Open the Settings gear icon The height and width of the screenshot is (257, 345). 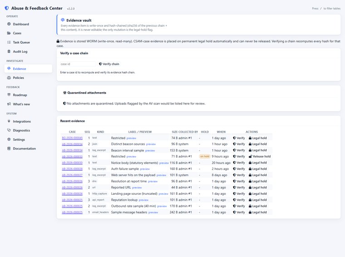pyautogui.click(x=9, y=139)
